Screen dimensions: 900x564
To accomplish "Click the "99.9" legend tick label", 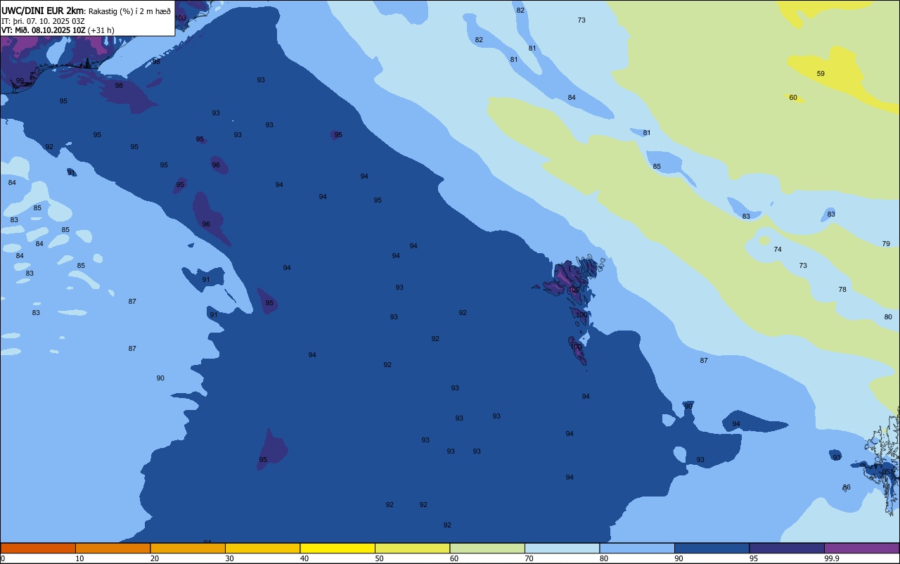I will pyautogui.click(x=831, y=558).
